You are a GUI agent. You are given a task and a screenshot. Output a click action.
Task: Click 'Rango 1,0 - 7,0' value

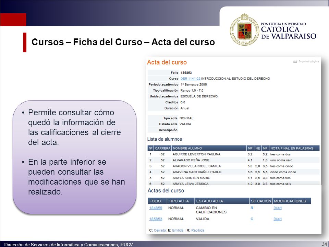point(192,90)
